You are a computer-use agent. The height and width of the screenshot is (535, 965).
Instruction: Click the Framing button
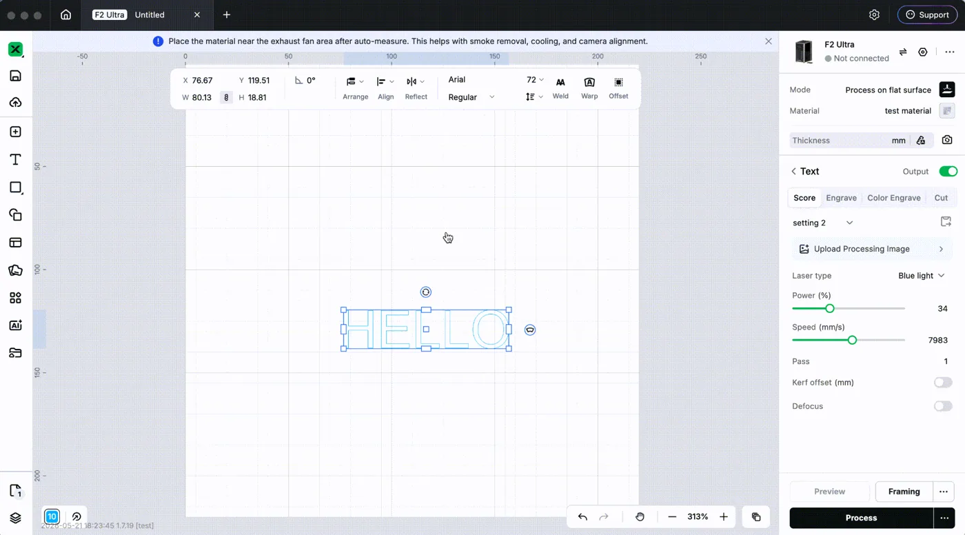point(904,492)
